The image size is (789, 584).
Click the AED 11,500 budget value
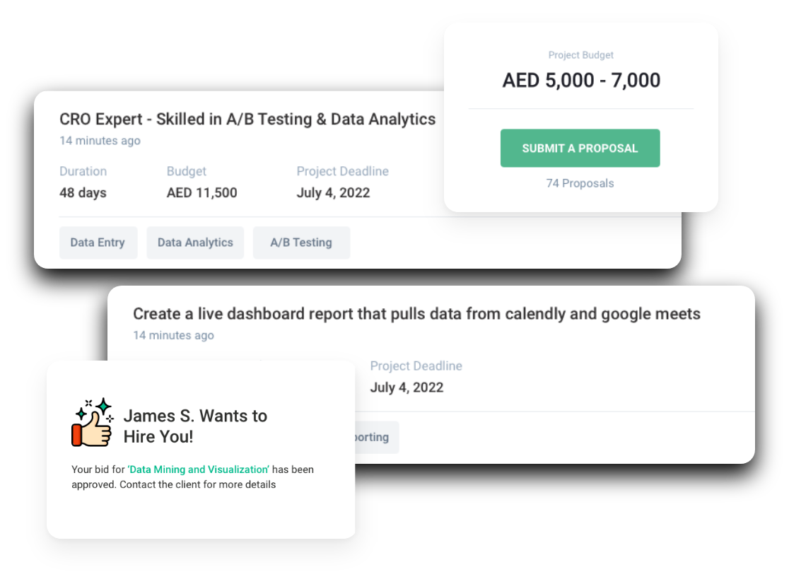pos(201,193)
